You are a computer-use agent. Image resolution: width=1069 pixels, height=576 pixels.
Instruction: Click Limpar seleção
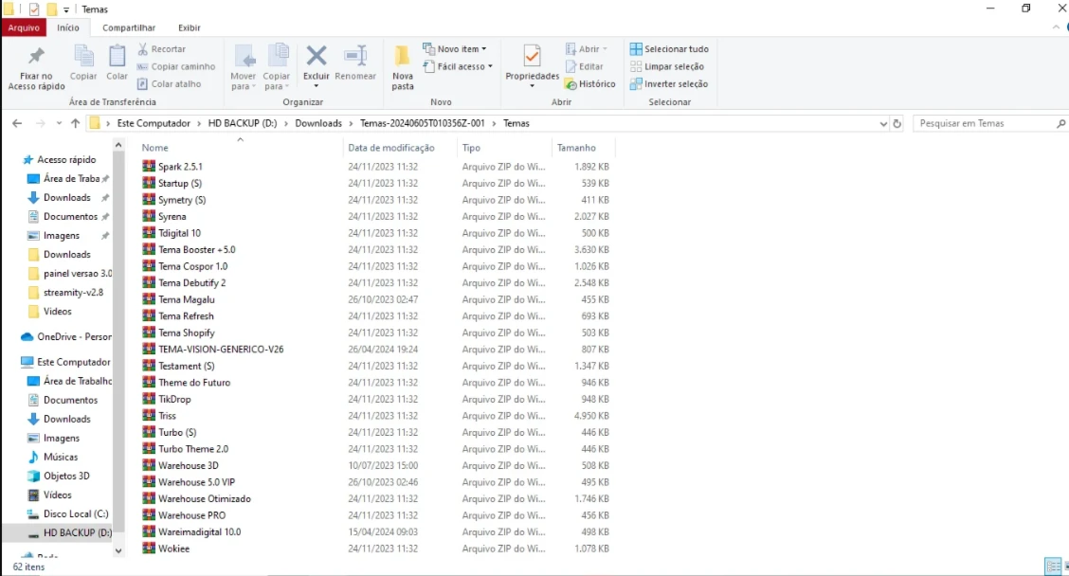pyautogui.click(x=667, y=66)
